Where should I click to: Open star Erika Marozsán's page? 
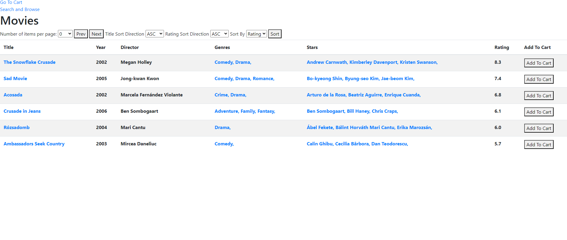tap(414, 128)
